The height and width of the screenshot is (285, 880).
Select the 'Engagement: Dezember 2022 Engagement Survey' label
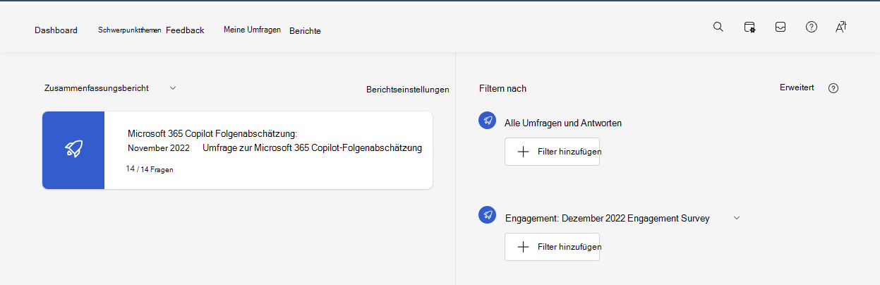(x=608, y=219)
